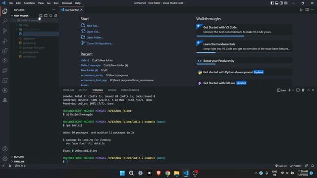Add a new terminal with plus icon
The width and height of the screenshot is (317, 178).
(x=289, y=90)
